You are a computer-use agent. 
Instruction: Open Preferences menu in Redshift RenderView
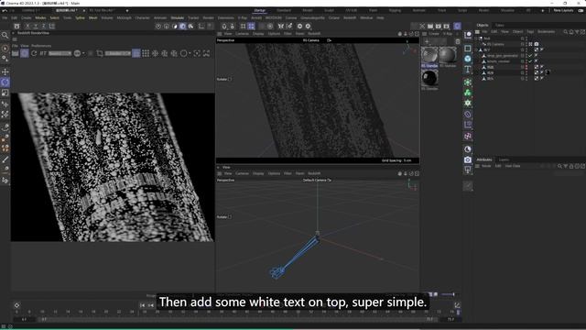41,46
